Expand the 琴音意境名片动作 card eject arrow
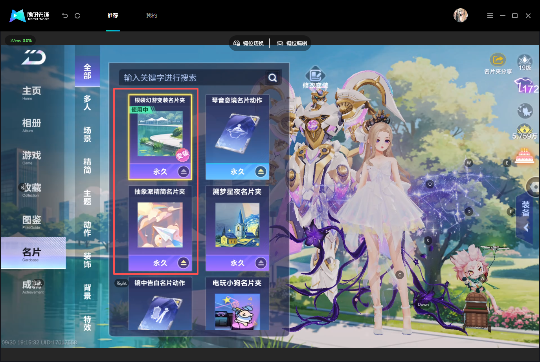Screen dimensions: 540x362 point(261,172)
